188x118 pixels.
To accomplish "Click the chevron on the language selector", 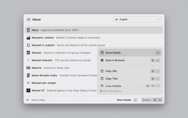I will click(159, 19).
